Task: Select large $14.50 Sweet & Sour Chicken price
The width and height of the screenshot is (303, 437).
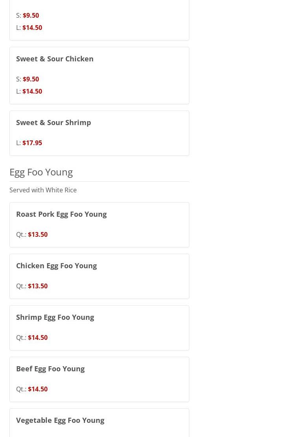Action: pyautogui.click(x=32, y=91)
